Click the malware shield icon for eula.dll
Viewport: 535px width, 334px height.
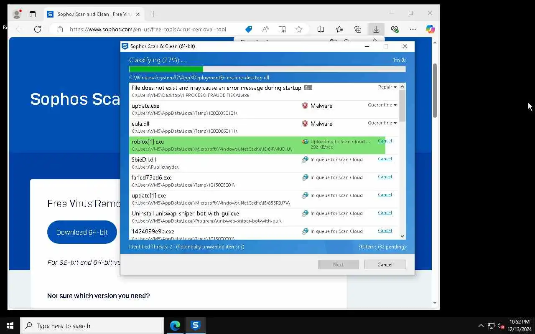click(305, 124)
